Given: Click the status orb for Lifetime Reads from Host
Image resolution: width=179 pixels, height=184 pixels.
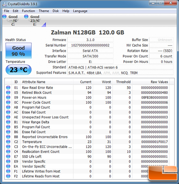Looking at the screenshot, I should (x=8, y=176).
